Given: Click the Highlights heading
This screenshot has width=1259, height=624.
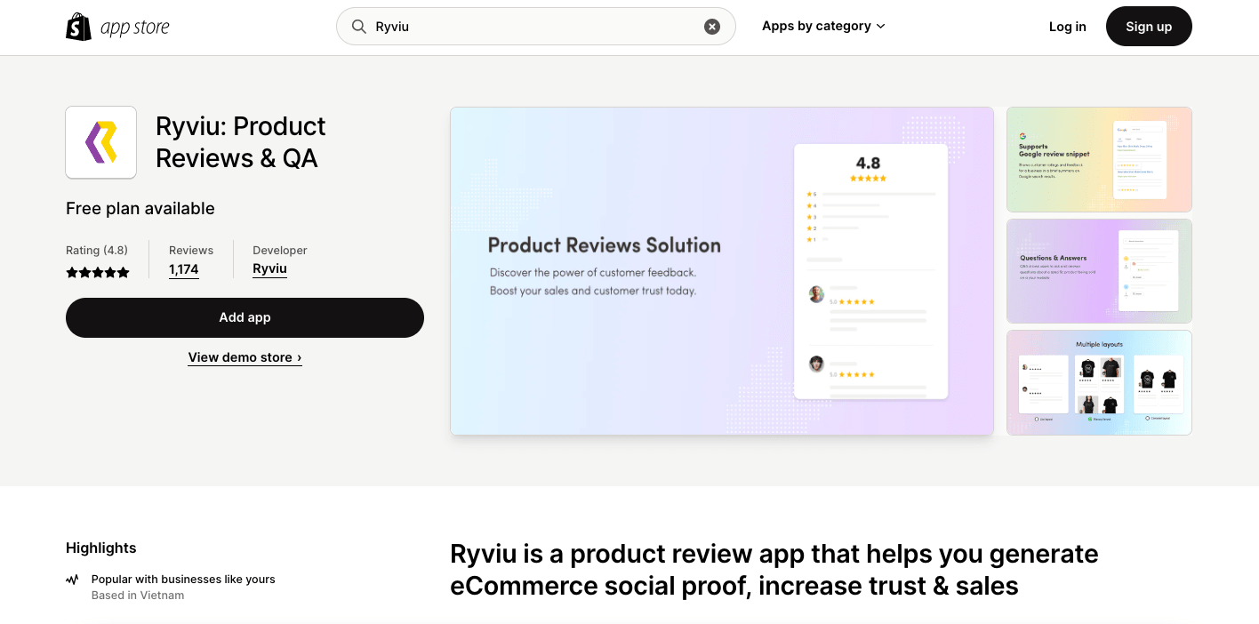Looking at the screenshot, I should 101,548.
